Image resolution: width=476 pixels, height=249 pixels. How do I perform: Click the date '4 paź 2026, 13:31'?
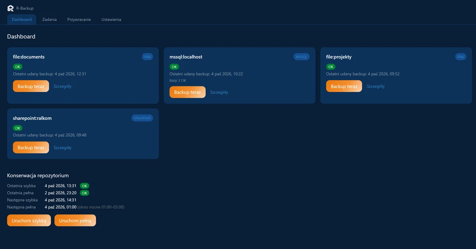pos(61,186)
